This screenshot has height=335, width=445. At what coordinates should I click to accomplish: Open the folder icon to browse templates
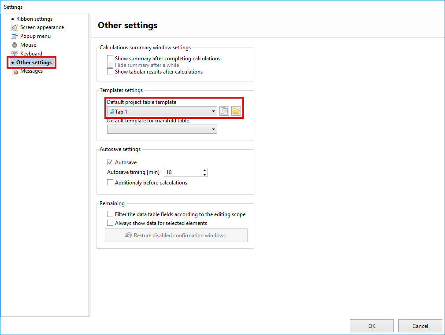point(236,111)
